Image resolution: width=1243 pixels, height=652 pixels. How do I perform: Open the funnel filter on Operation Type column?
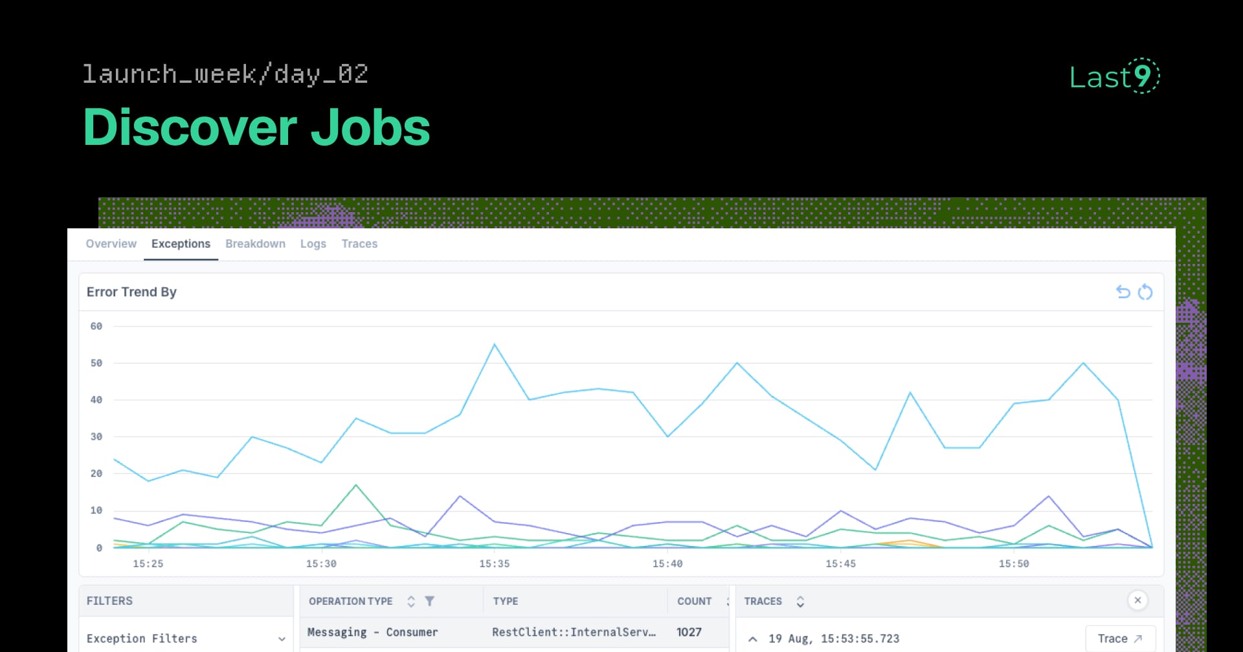pos(430,601)
